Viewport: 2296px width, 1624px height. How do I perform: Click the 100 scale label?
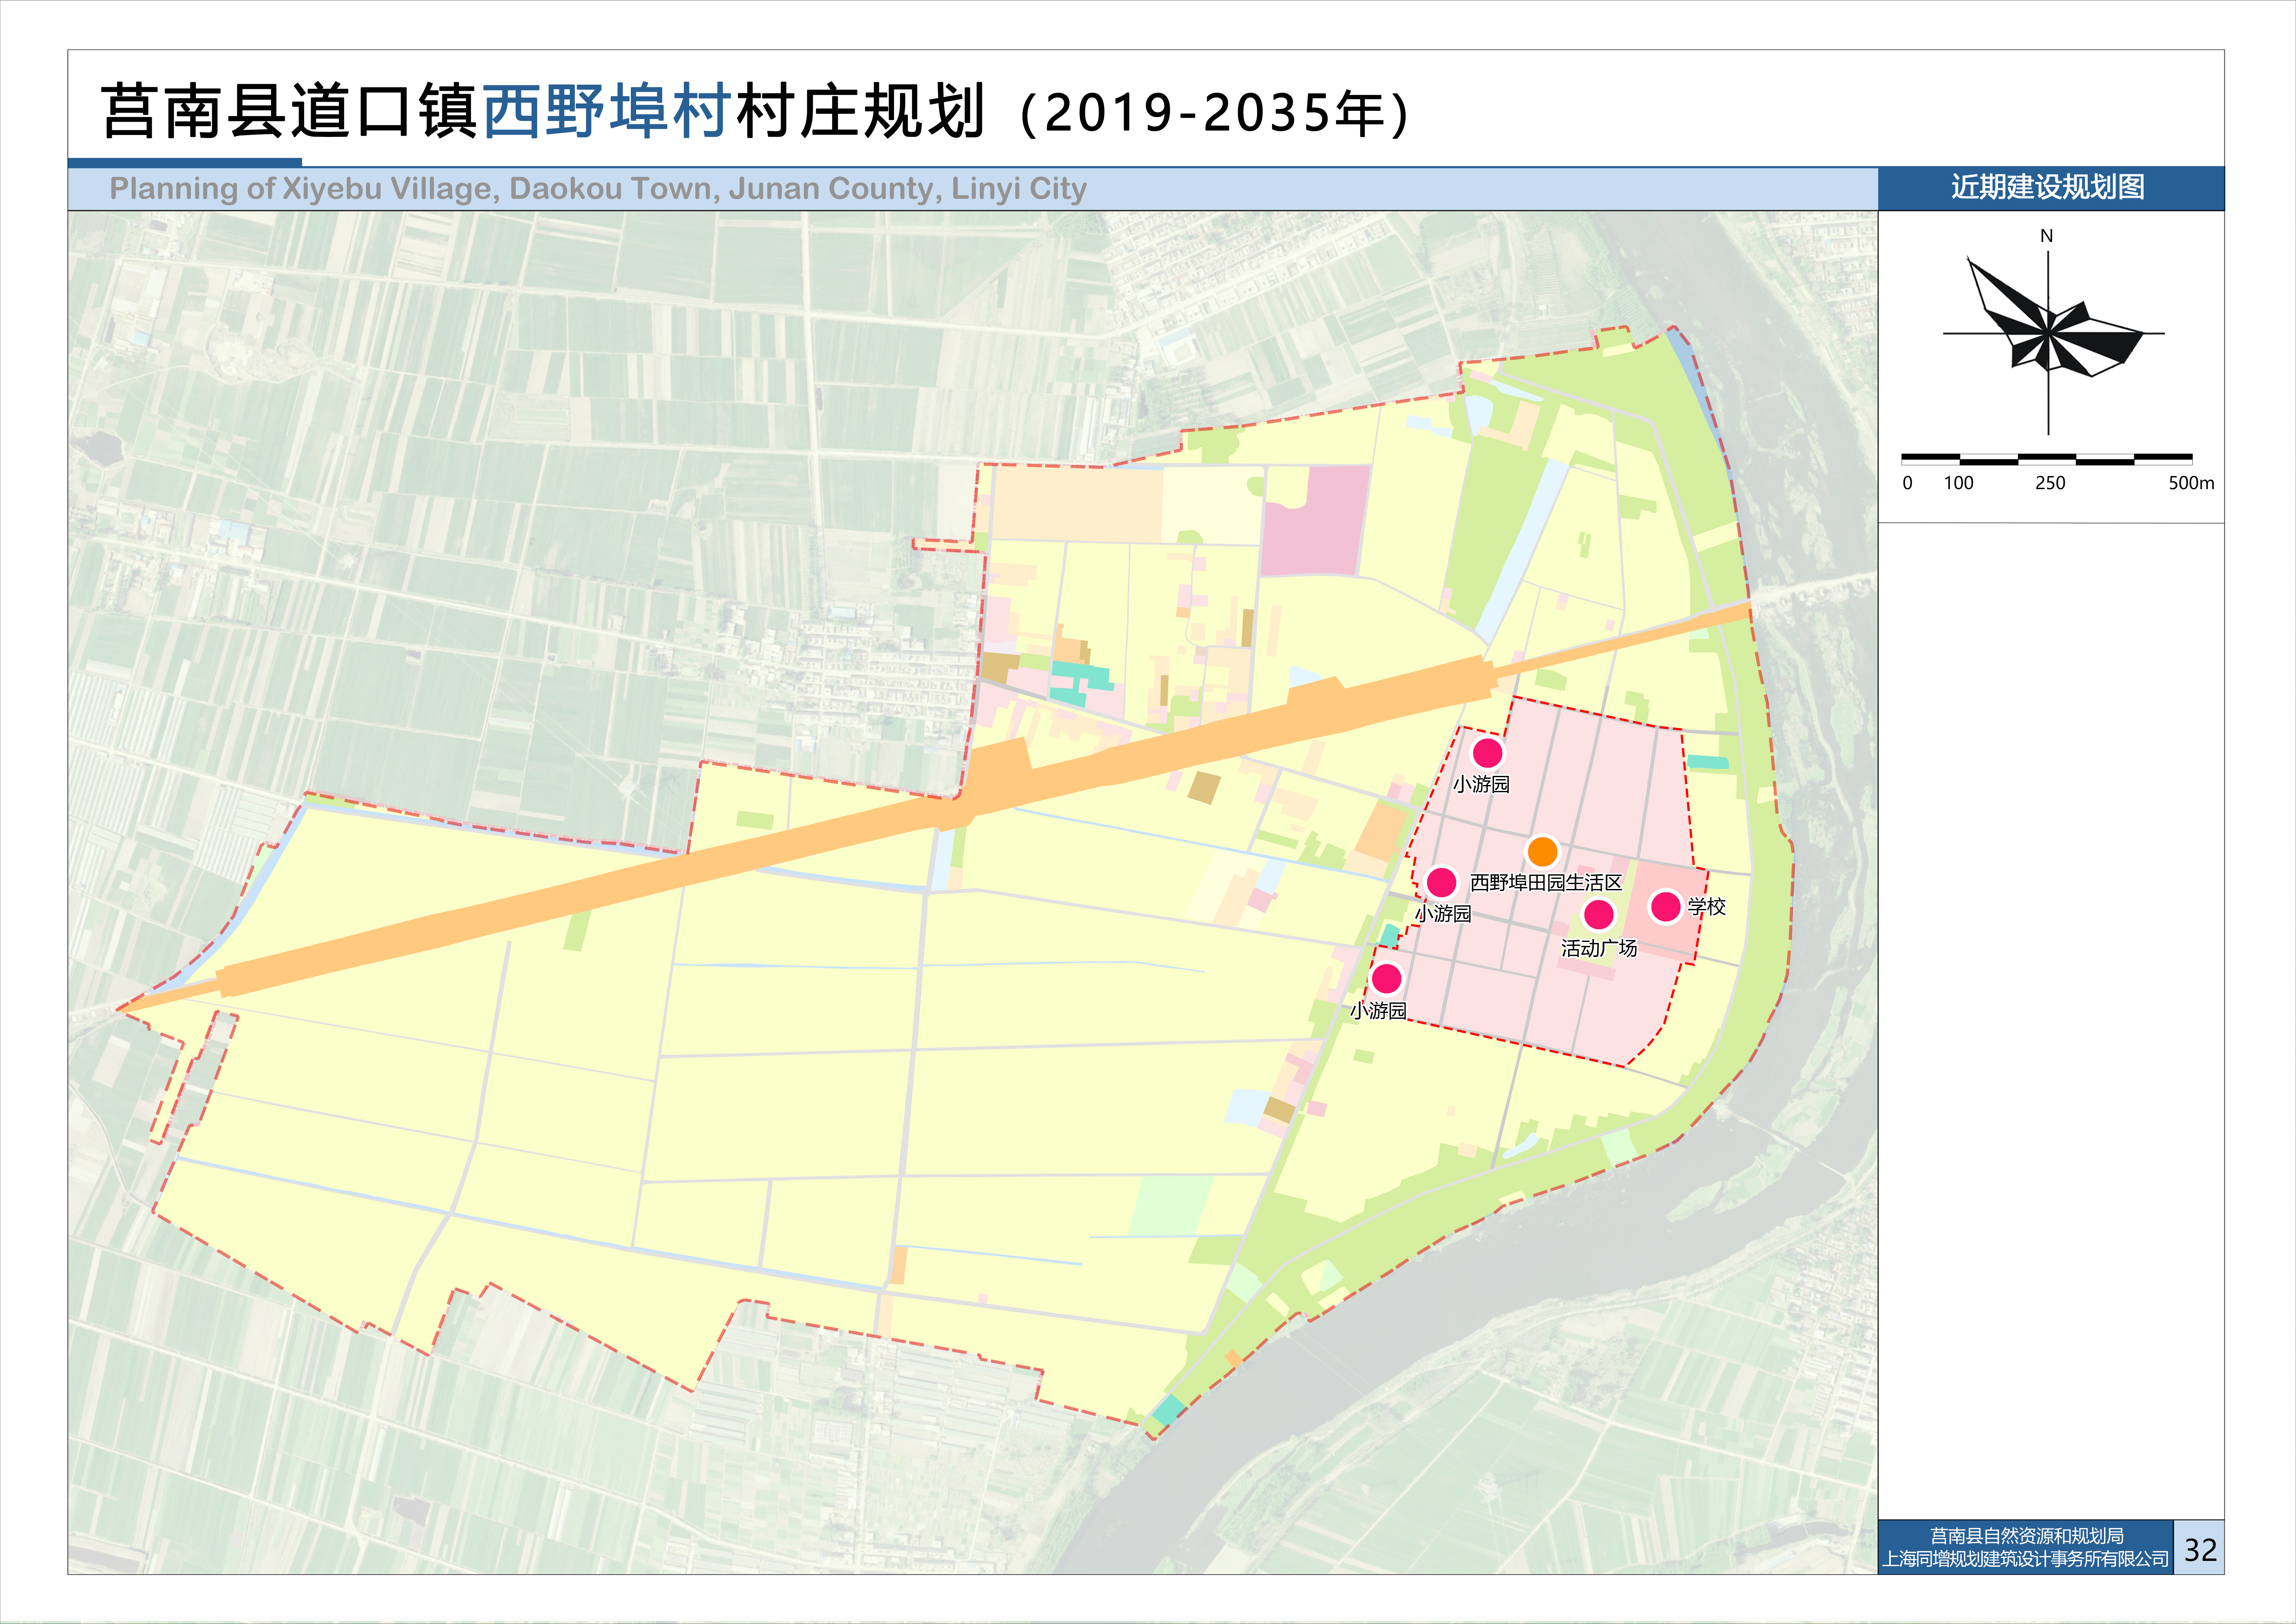point(1958,483)
